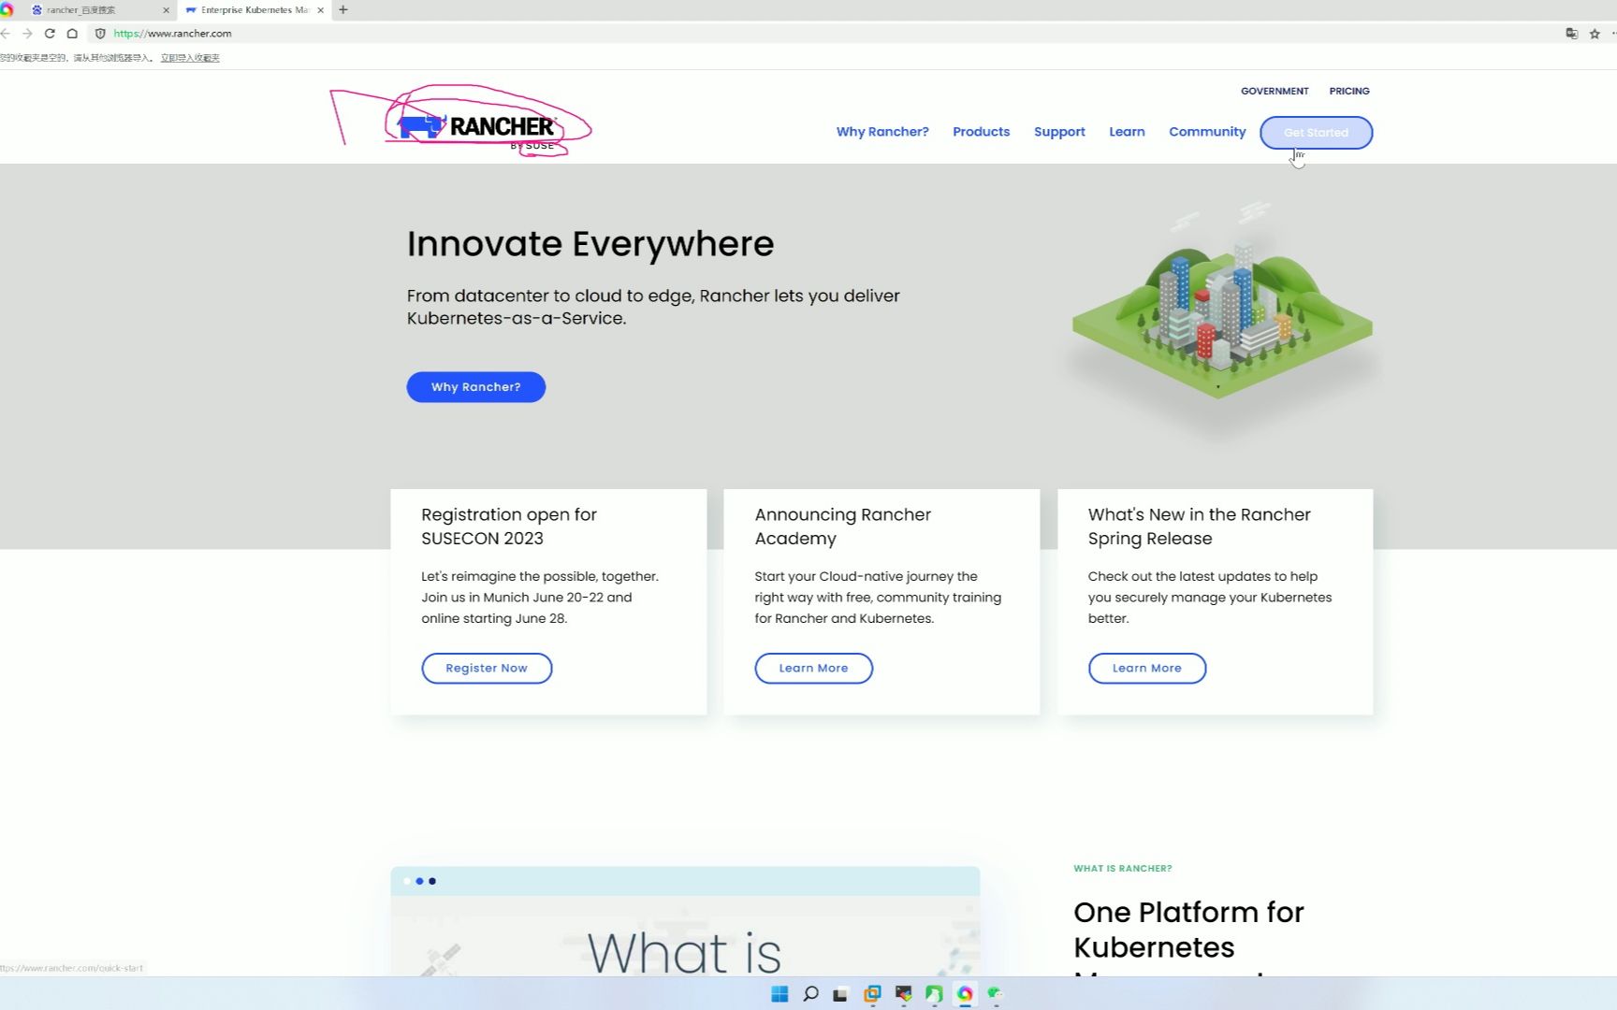Click the PRICING link
The image size is (1617, 1010).
click(x=1348, y=91)
